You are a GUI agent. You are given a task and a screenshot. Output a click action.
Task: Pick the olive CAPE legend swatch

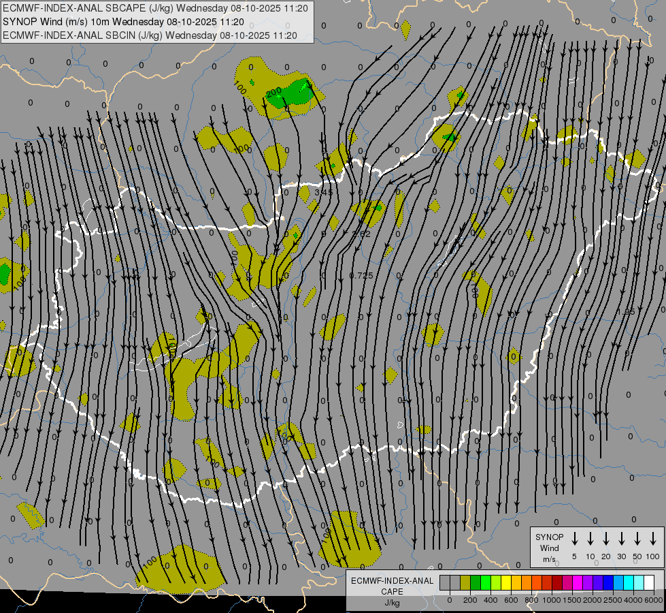[x=465, y=583]
